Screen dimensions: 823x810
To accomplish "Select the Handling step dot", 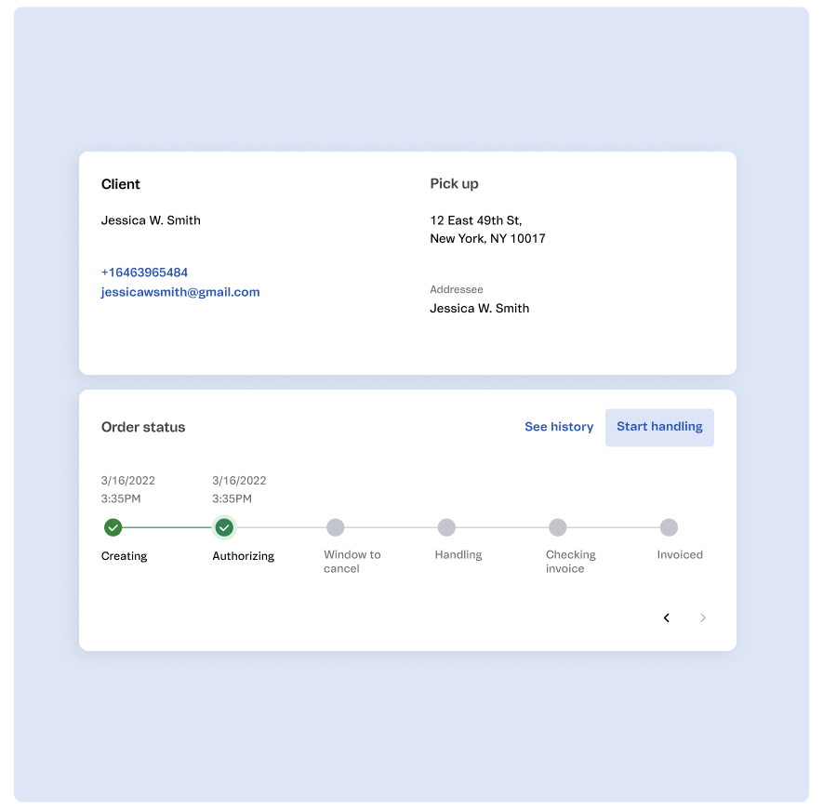I will click(446, 527).
